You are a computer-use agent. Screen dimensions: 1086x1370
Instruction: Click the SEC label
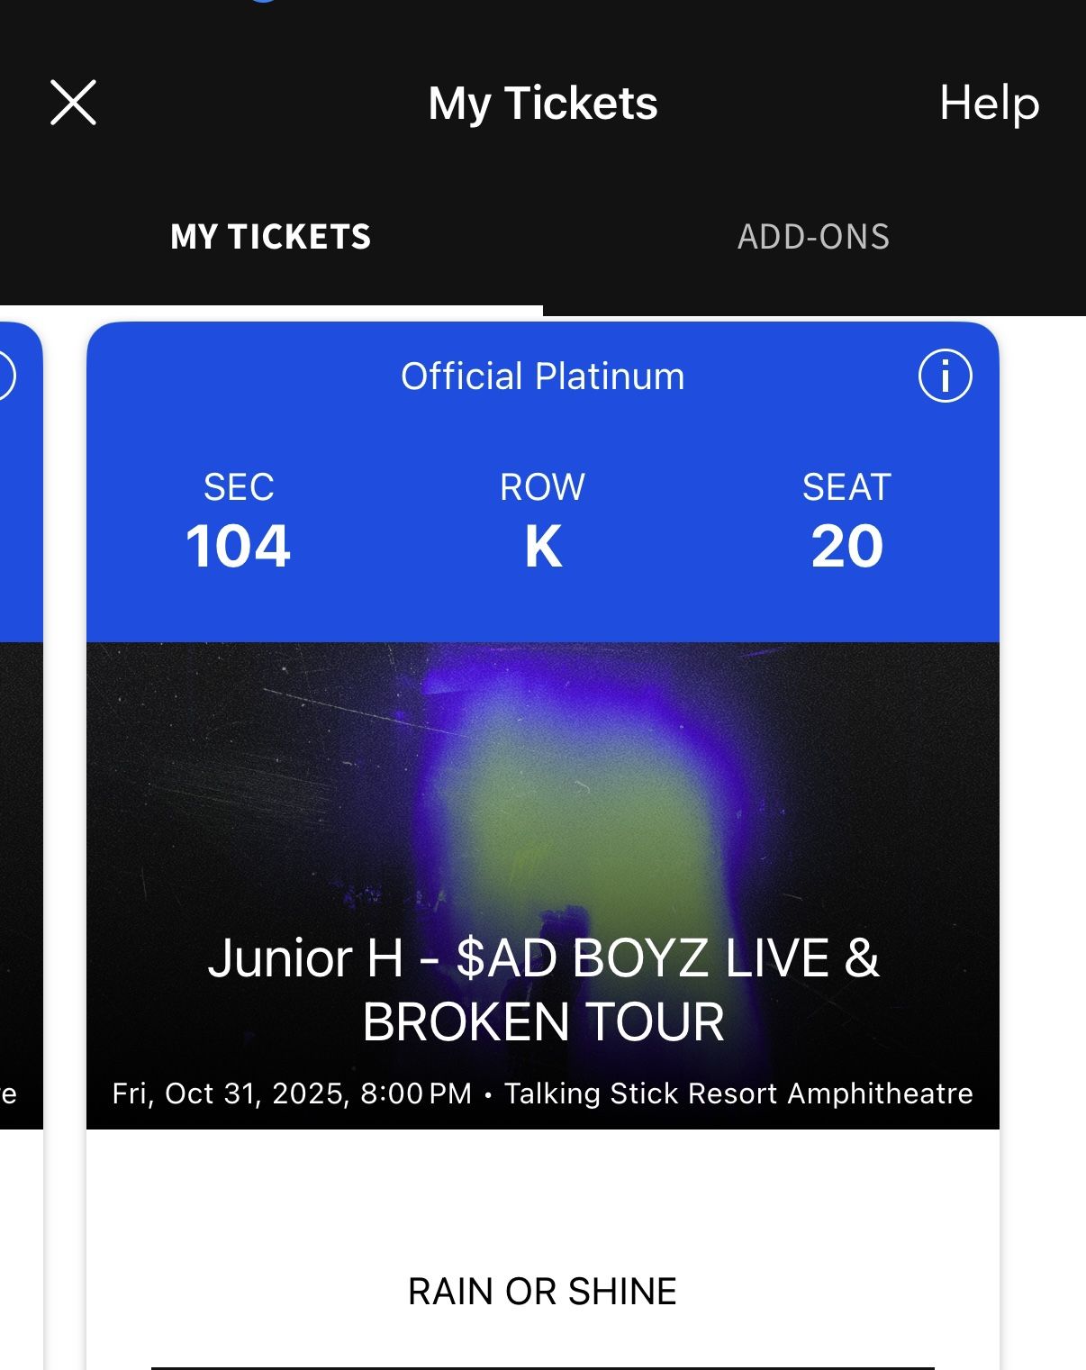click(239, 487)
